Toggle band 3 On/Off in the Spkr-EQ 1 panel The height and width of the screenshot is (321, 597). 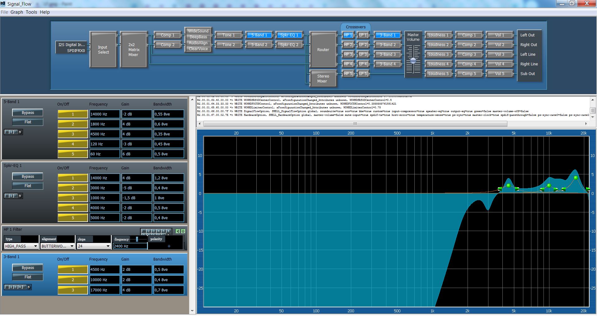(x=73, y=198)
